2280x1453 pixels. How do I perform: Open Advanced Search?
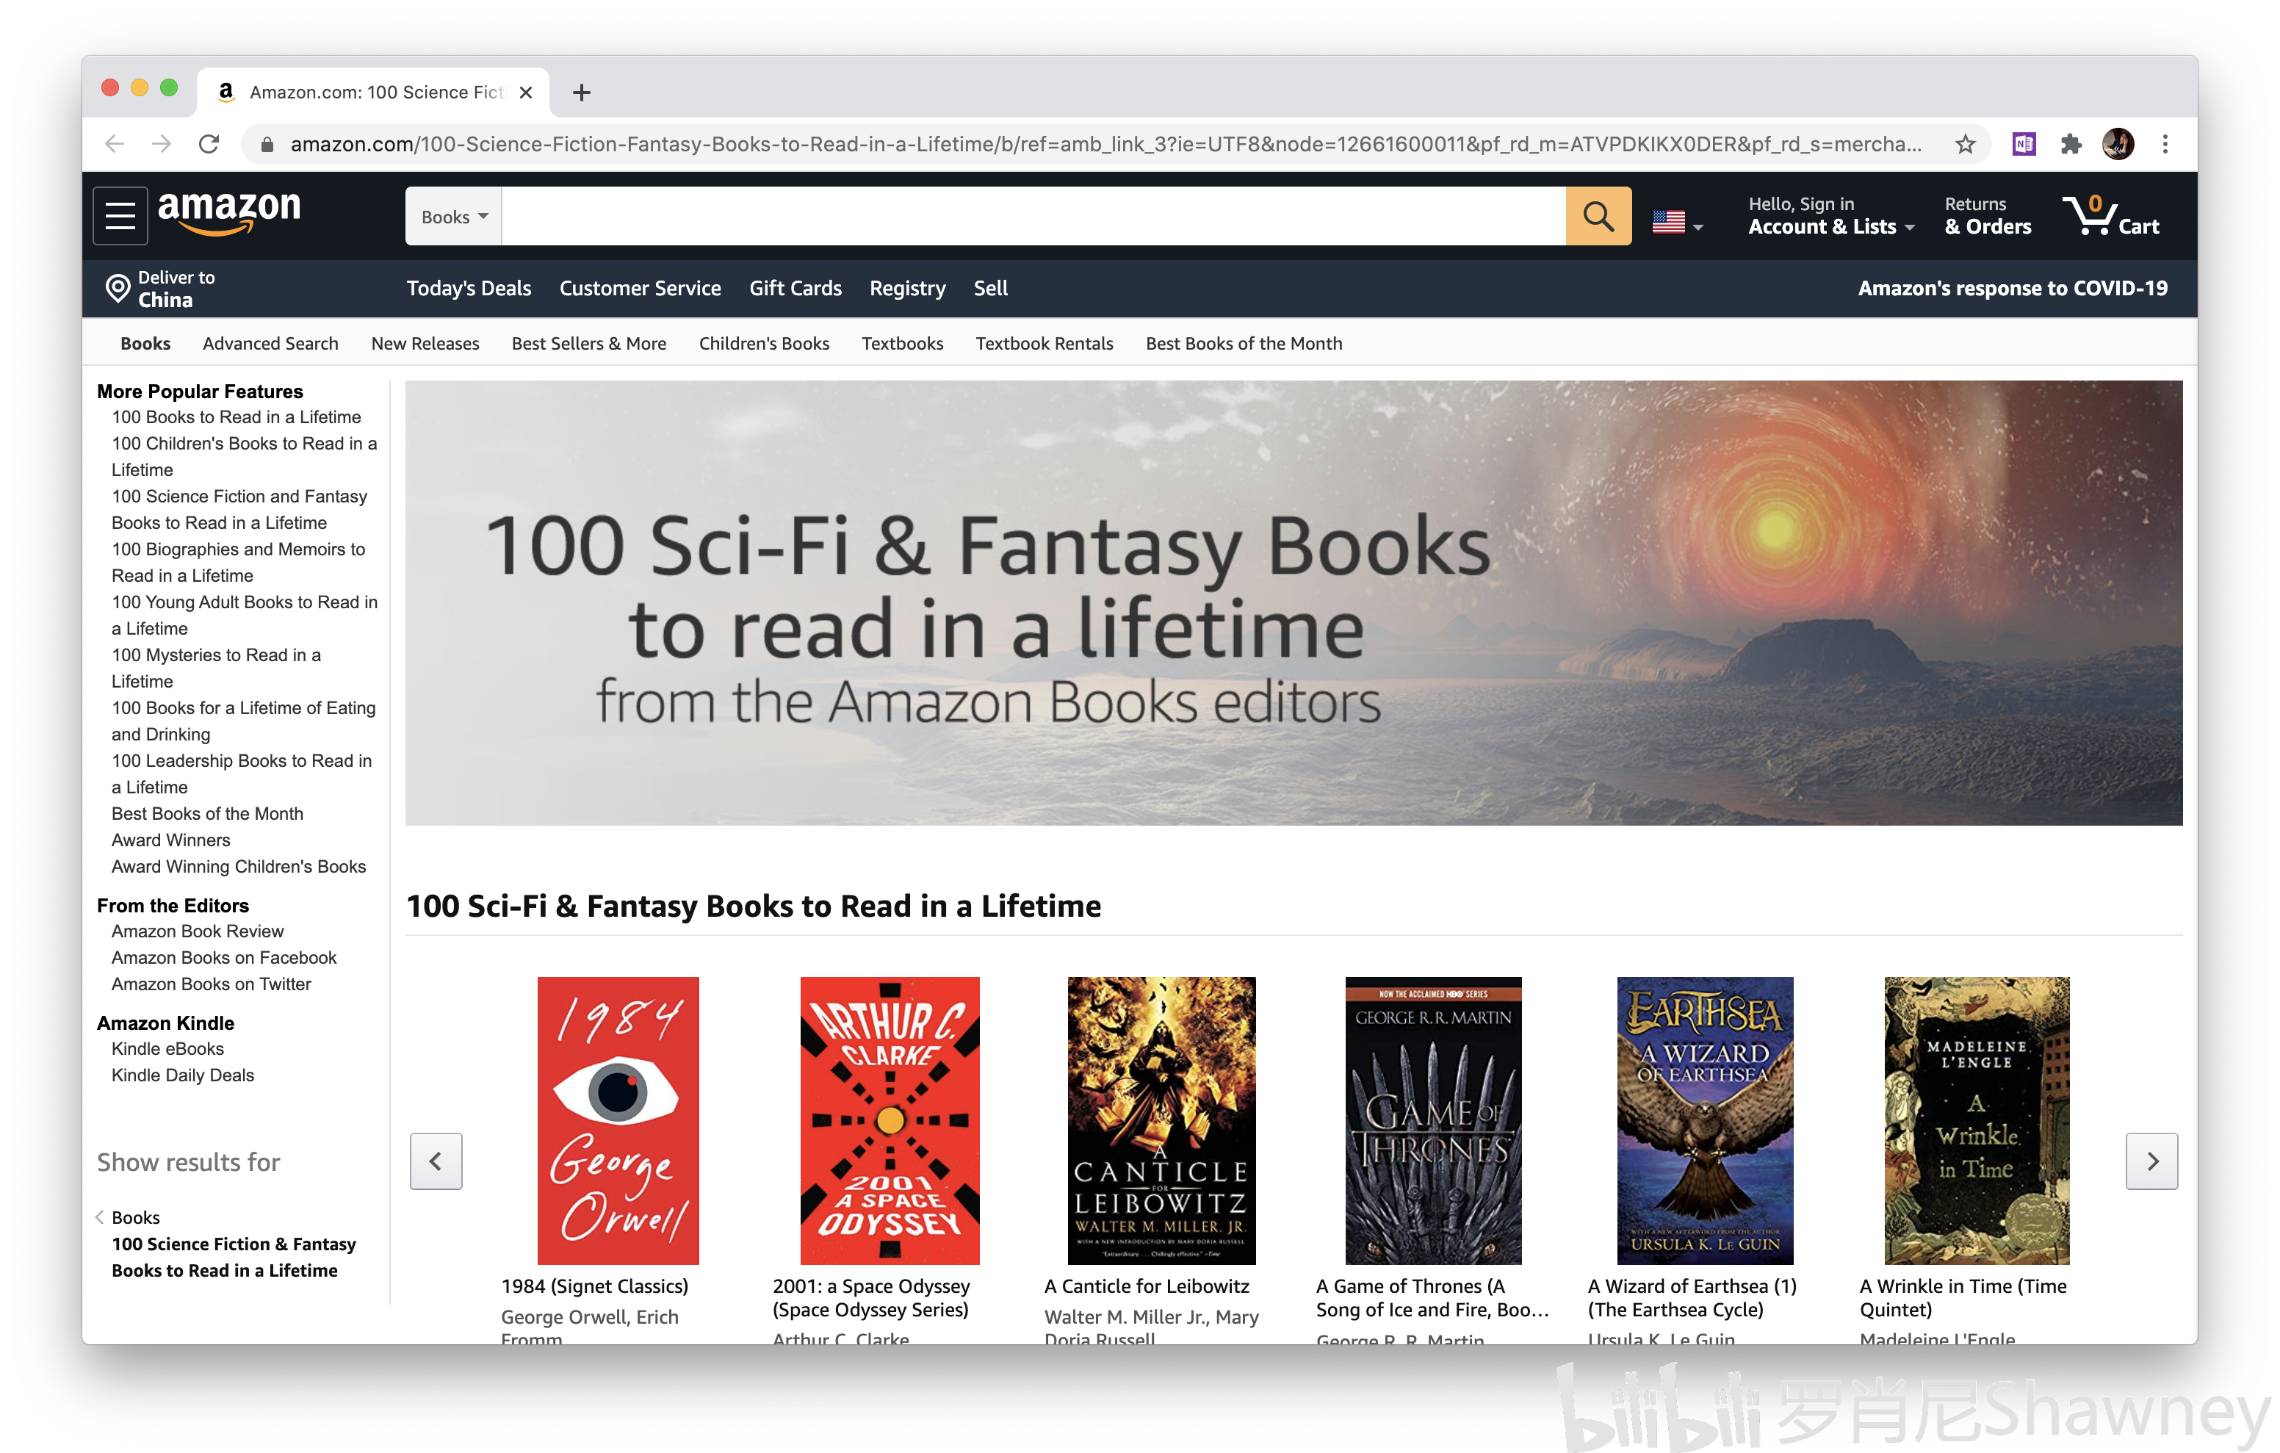pyautogui.click(x=270, y=343)
